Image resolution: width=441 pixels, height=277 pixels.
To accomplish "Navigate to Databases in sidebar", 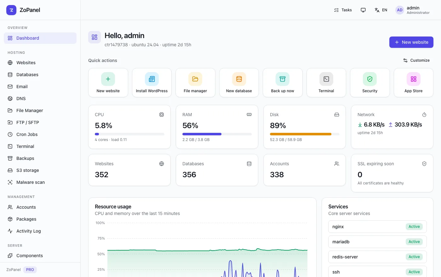I will pos(40,75).
